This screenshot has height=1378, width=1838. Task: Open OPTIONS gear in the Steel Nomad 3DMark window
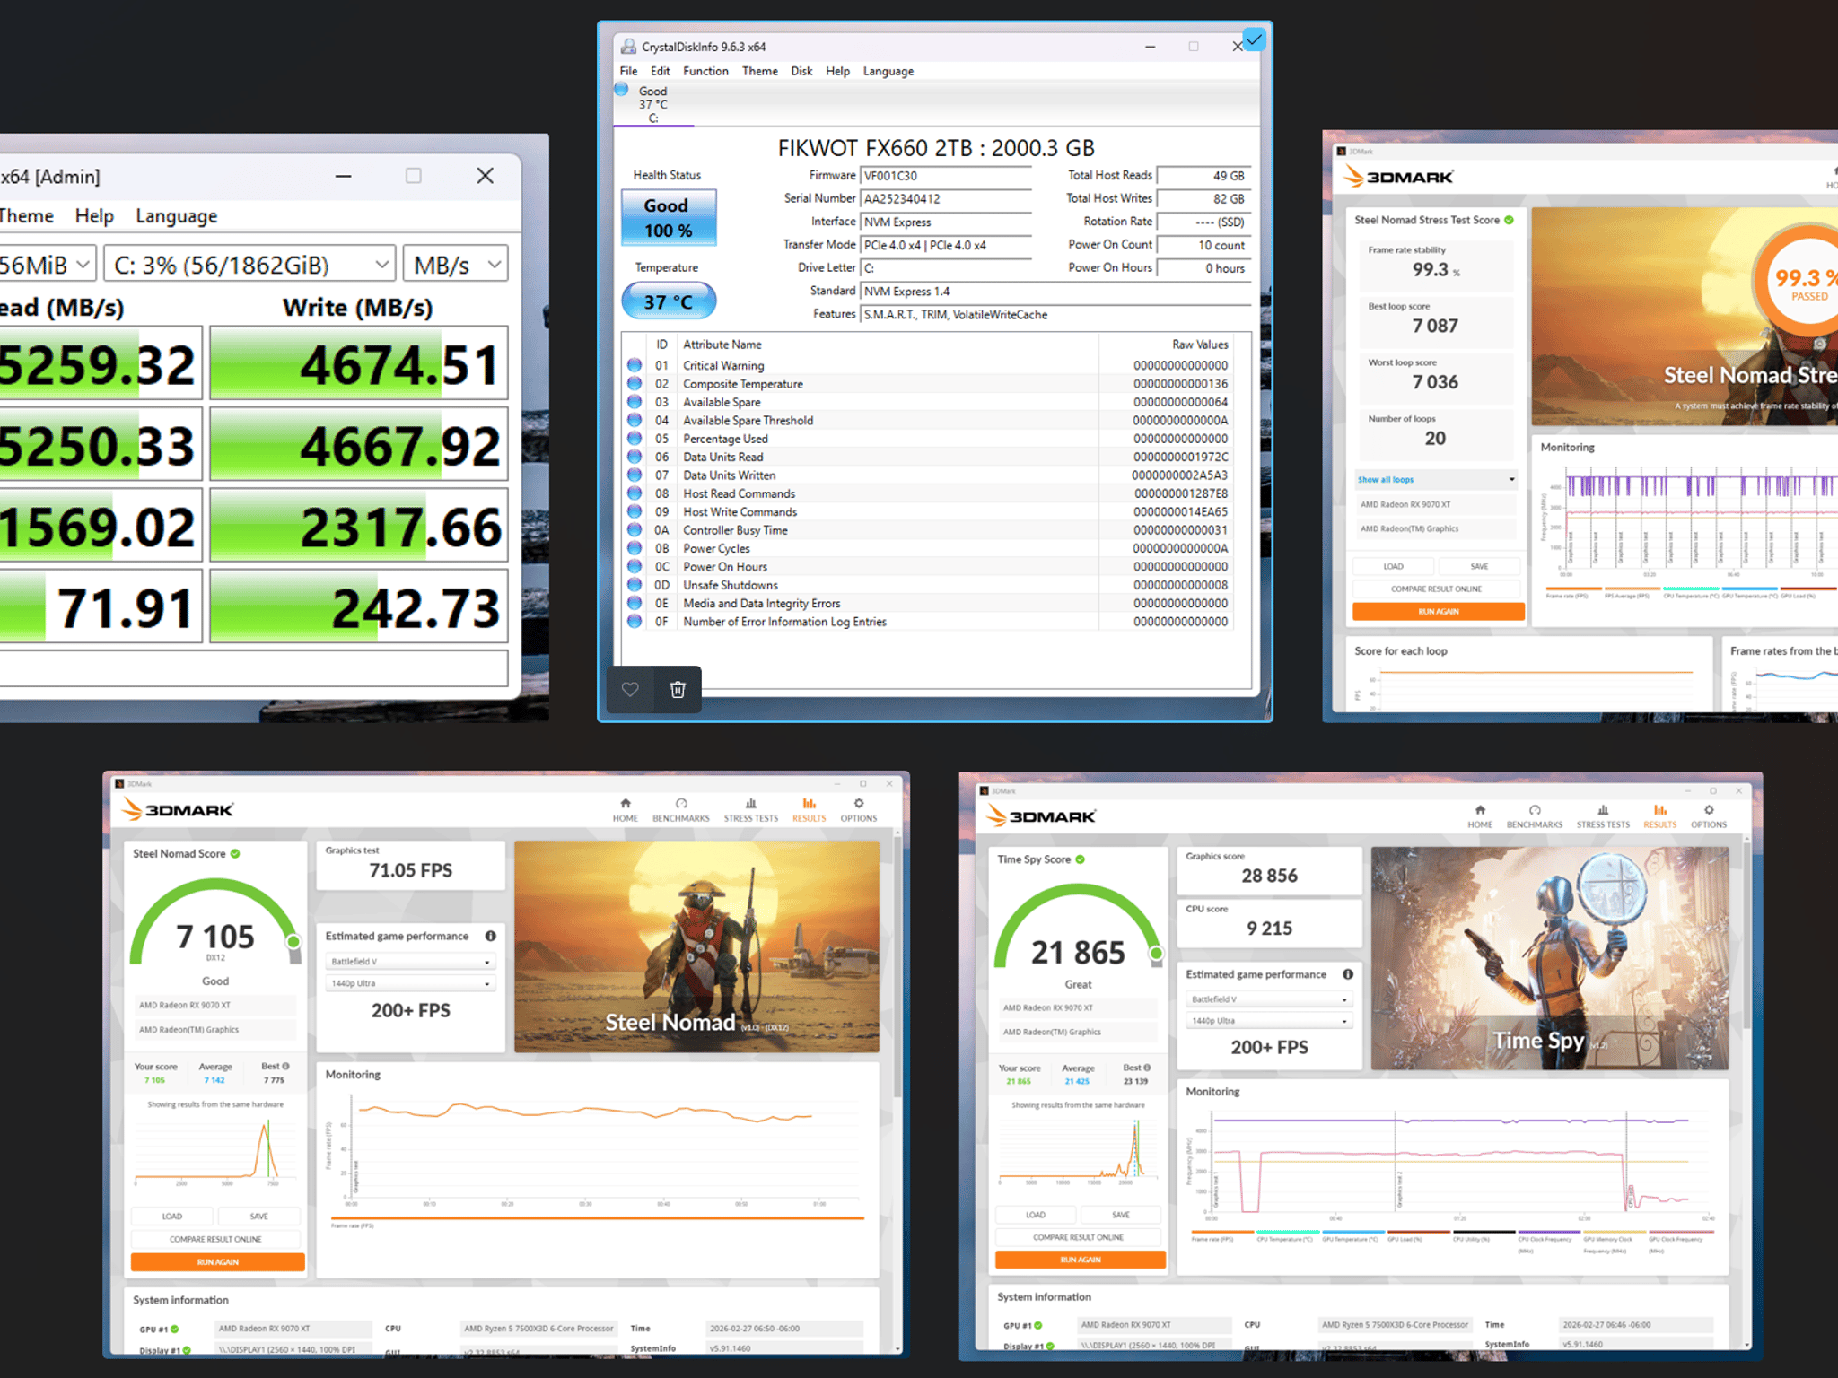point(859,810)
